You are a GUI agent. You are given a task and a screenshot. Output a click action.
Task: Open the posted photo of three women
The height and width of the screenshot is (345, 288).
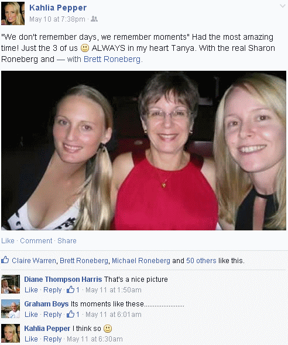(x=143, y=150)
